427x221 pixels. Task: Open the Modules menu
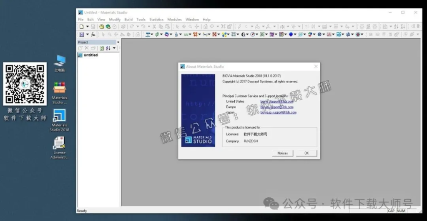pyautogui.click(x=174, y=20)
